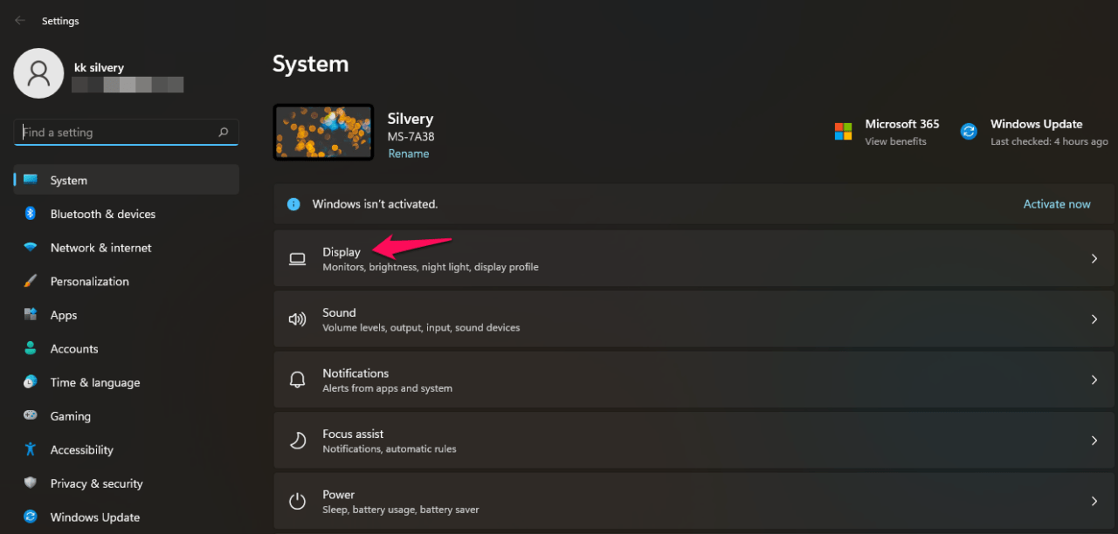Select the Windows Update icon in sidebar
The height and width of the screenshot is (534, 1118).
pyautogui.click(x=31, y=517)
